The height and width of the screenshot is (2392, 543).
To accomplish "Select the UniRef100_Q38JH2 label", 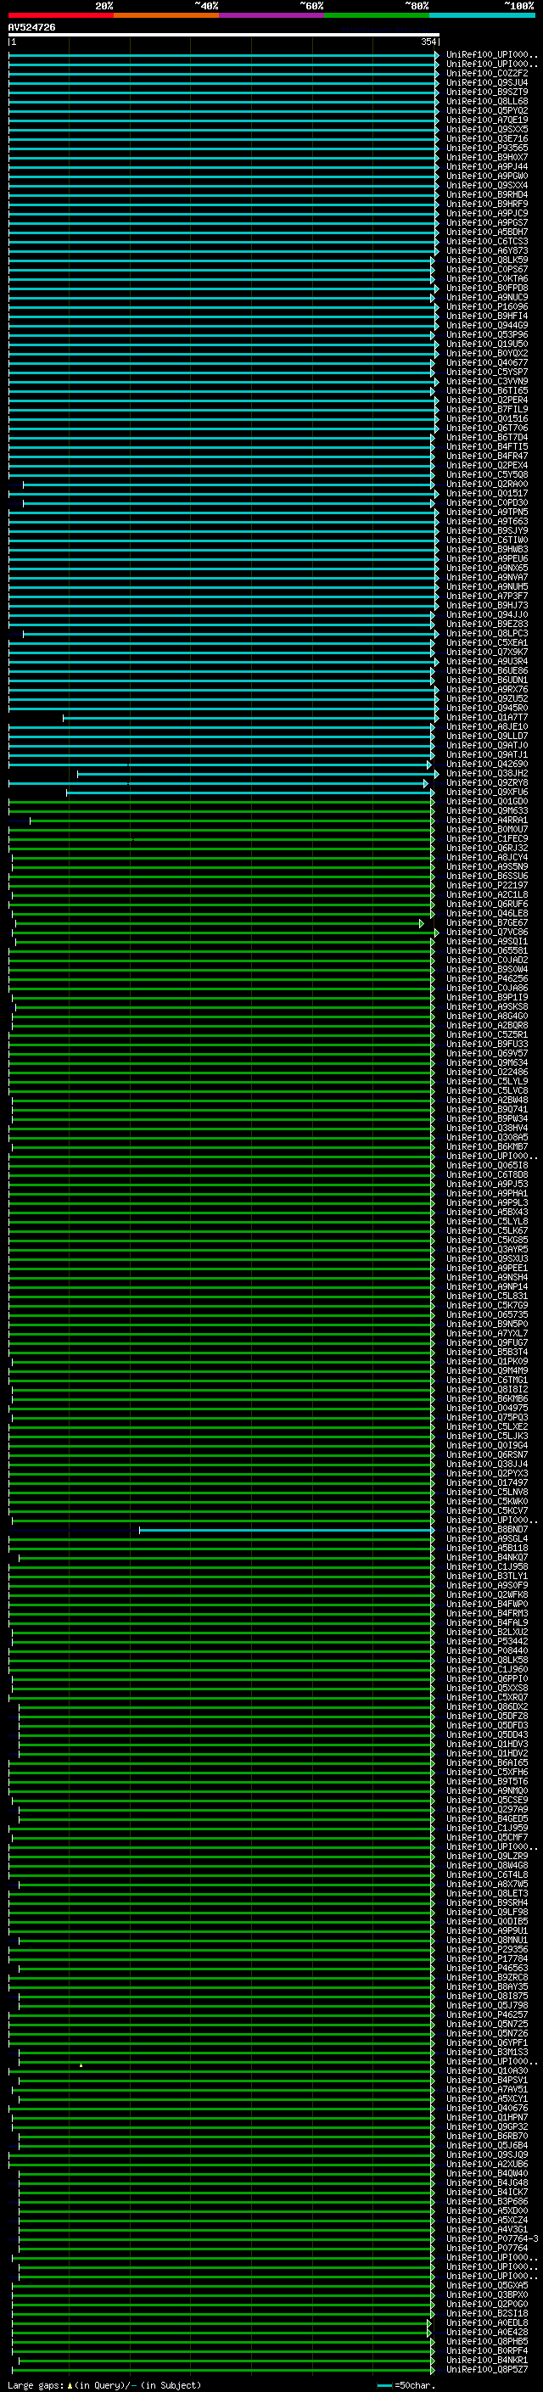I will [486, 774].
